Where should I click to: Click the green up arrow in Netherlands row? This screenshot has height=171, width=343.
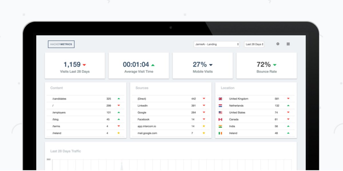click(288, 105)
